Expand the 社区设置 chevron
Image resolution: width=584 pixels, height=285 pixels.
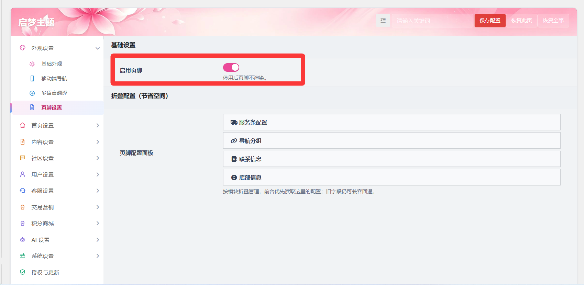(x=98, y=158)
